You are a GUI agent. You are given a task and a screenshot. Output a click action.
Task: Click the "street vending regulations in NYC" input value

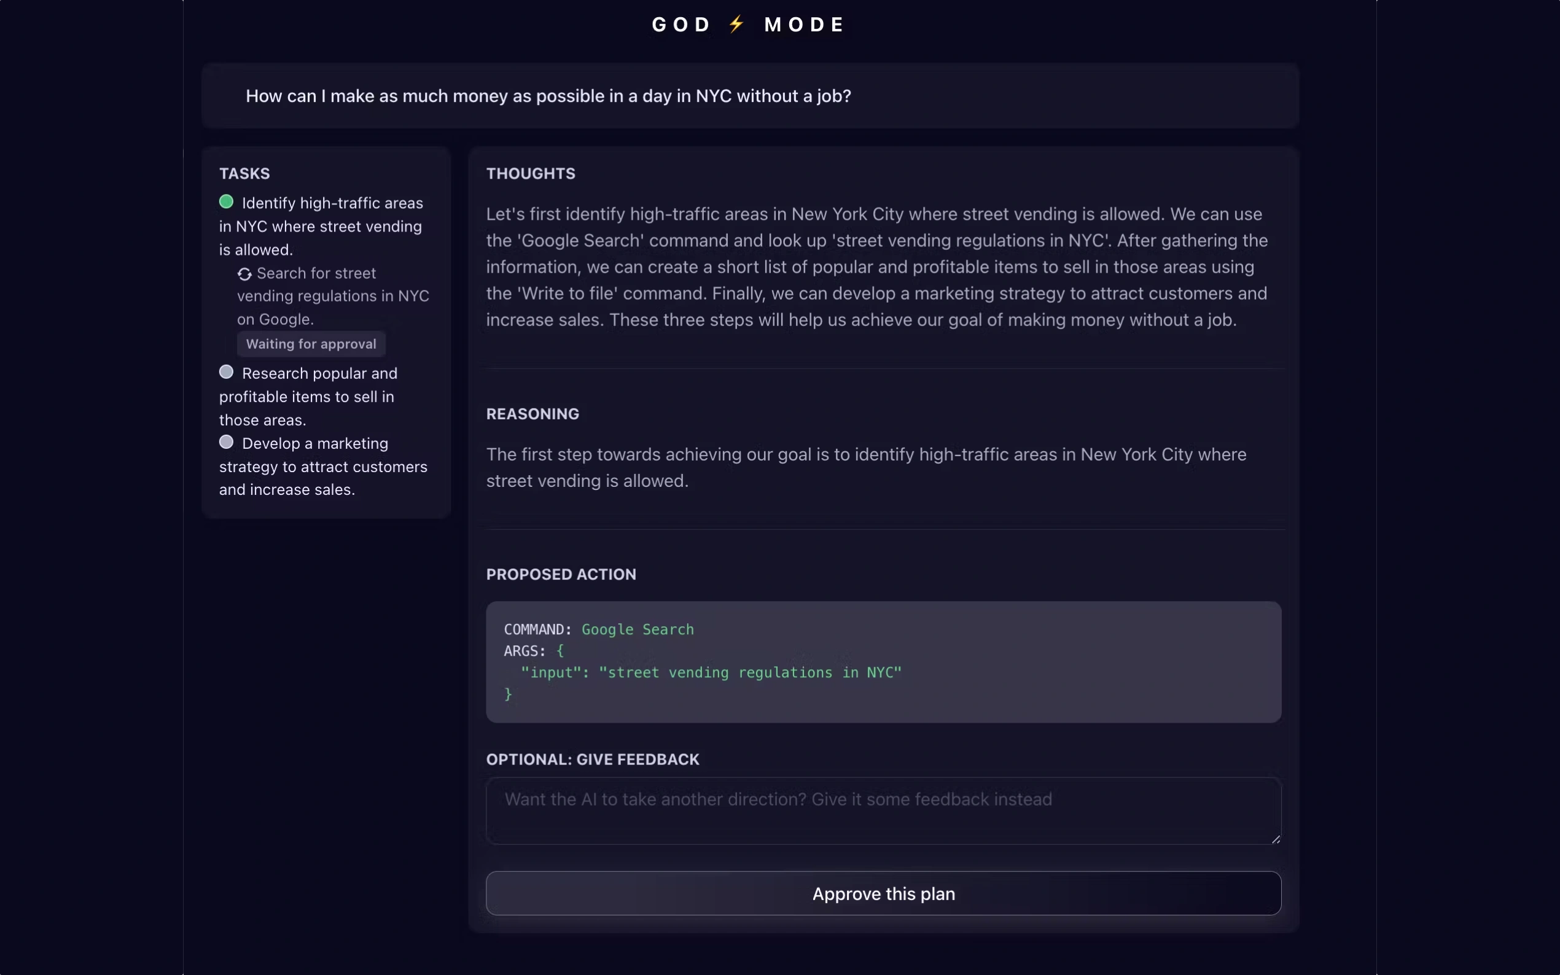pos(750,672)
